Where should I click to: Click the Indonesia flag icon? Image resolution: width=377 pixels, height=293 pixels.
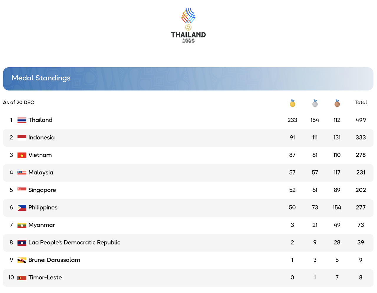[22, 138]
